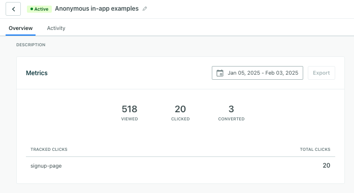Click the 20 clicked count
Image resolution: width=354 pixels, height=193 pixels.
coord(180,109)
